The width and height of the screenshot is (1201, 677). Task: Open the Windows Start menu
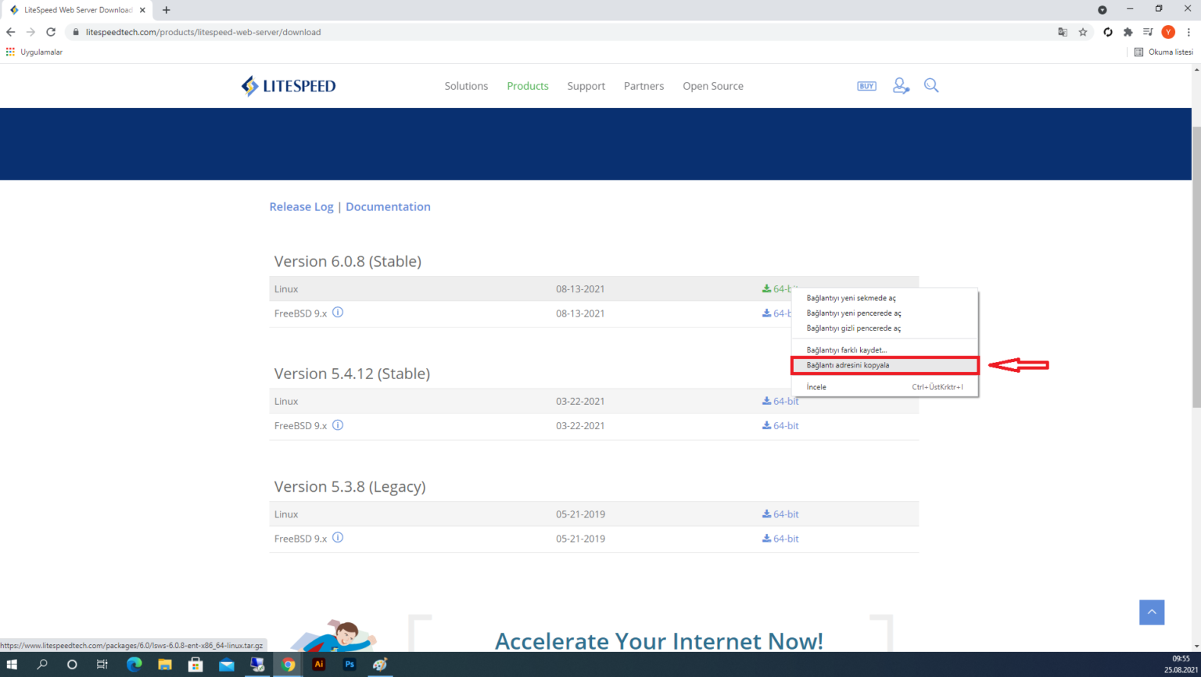point(12,664)
